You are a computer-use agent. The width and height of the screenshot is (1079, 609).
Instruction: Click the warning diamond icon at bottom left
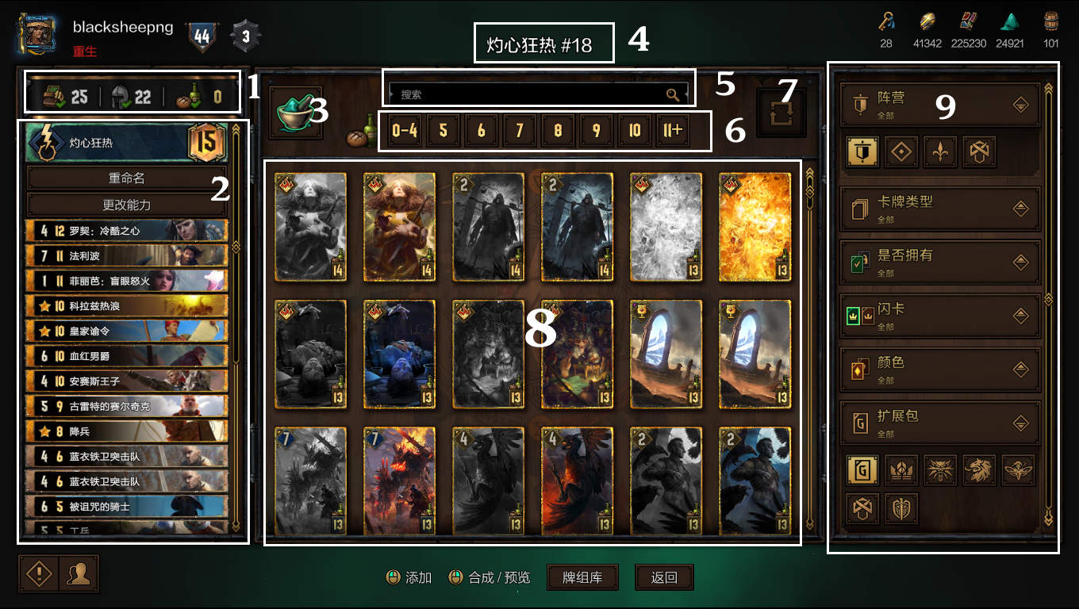click(39, 574)
